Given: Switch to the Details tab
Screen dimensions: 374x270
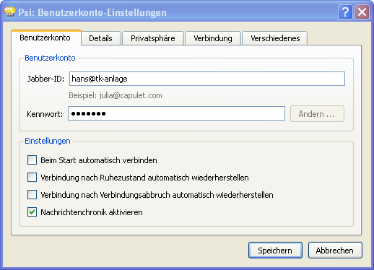Looking at the screenshot, I should coord(101,38).
